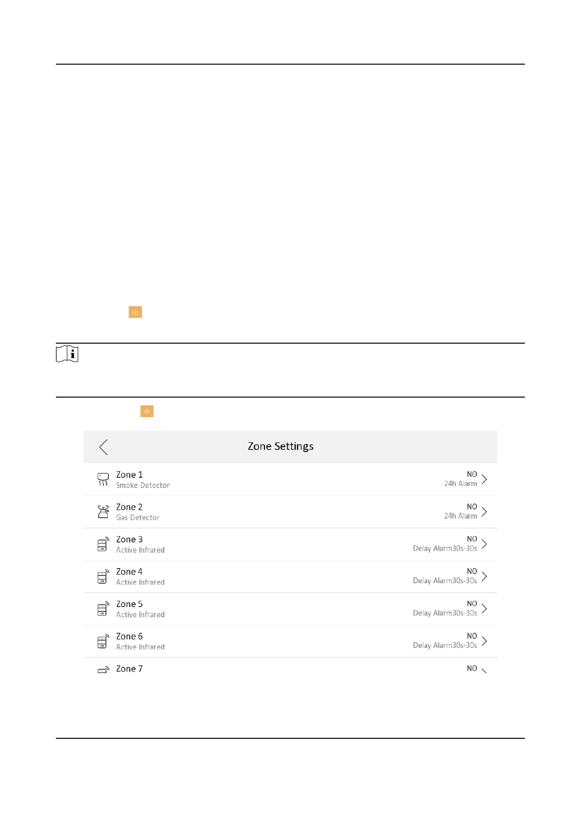Screen dimensions: 574x819
Task: Select the Zone 1 label
Action: coord(129,475)
